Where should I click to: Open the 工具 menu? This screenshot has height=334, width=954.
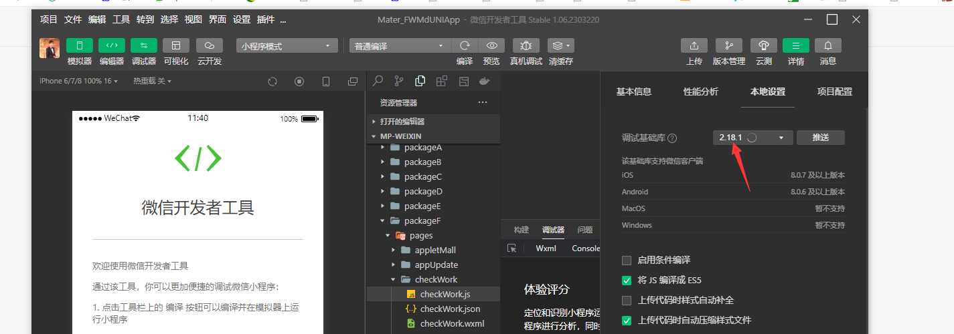[121, 19]
